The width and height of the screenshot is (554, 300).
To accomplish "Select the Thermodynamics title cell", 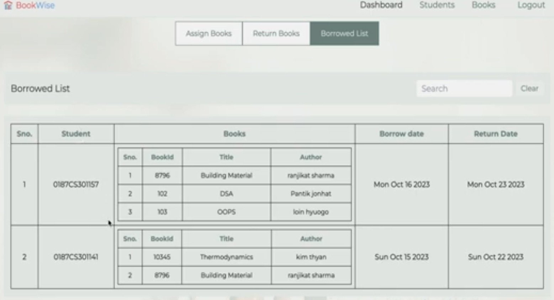I will (226, 257).
